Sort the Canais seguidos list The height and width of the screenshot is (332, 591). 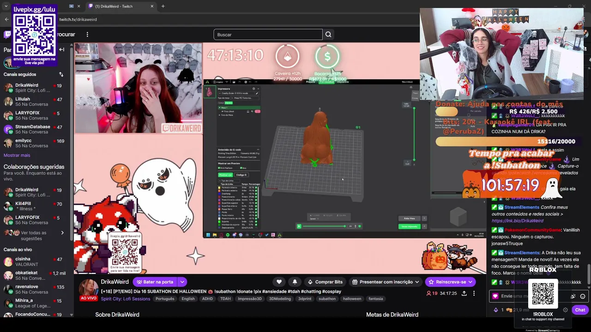[x=61, y=74]
